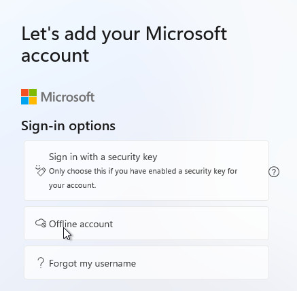Open help for the security key option

click(x=274, y=172)
